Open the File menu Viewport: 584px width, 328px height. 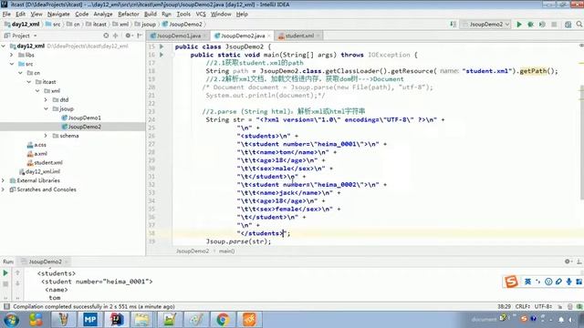click(x=6, y=15)
